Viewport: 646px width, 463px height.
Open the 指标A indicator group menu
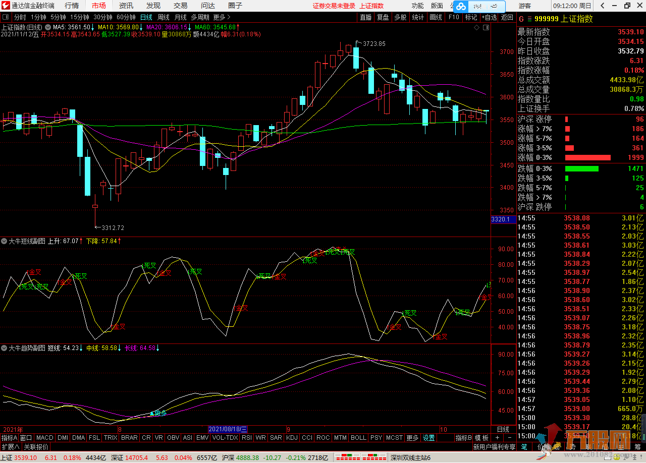pyautogui.click(x=10, y=438)
